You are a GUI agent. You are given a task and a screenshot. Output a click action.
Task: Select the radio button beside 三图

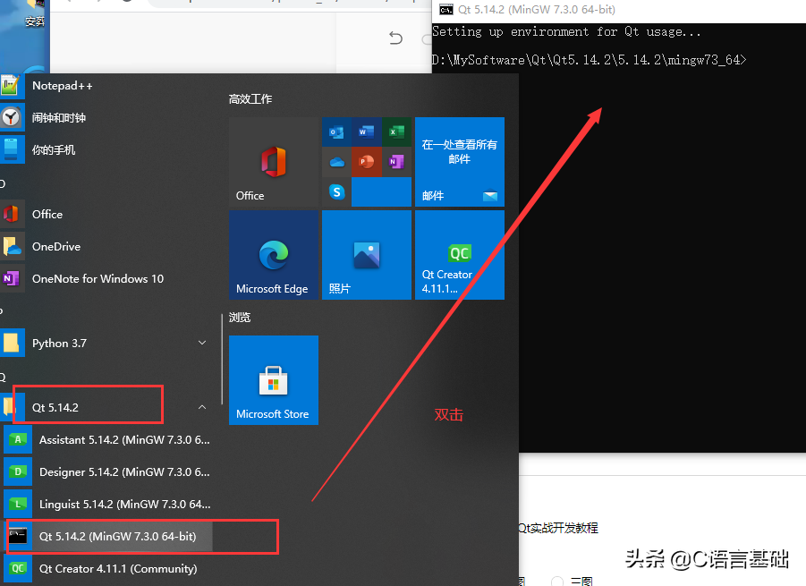(x=557, y=581)
